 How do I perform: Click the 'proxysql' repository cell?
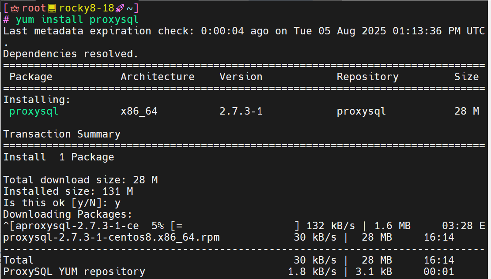(361, 112)
